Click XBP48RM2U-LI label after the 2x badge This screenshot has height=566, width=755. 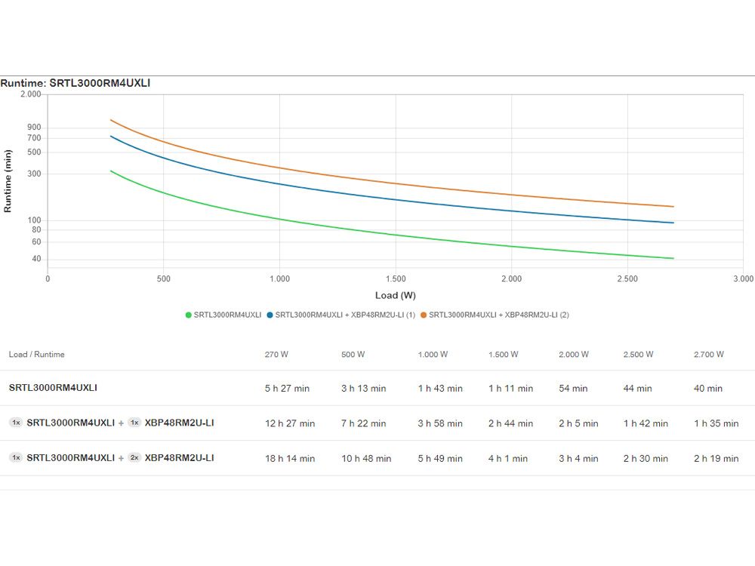point(179,458)
